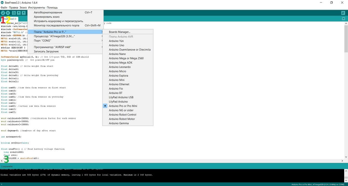Screen dimensions: 348x186
Task: Click the Save sketch toolbar icon
Action: tap(24, 13)
